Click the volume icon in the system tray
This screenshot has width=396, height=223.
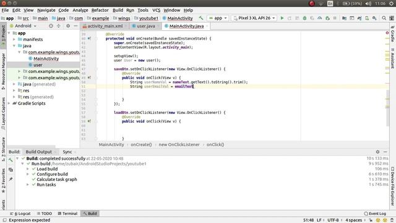368,4
